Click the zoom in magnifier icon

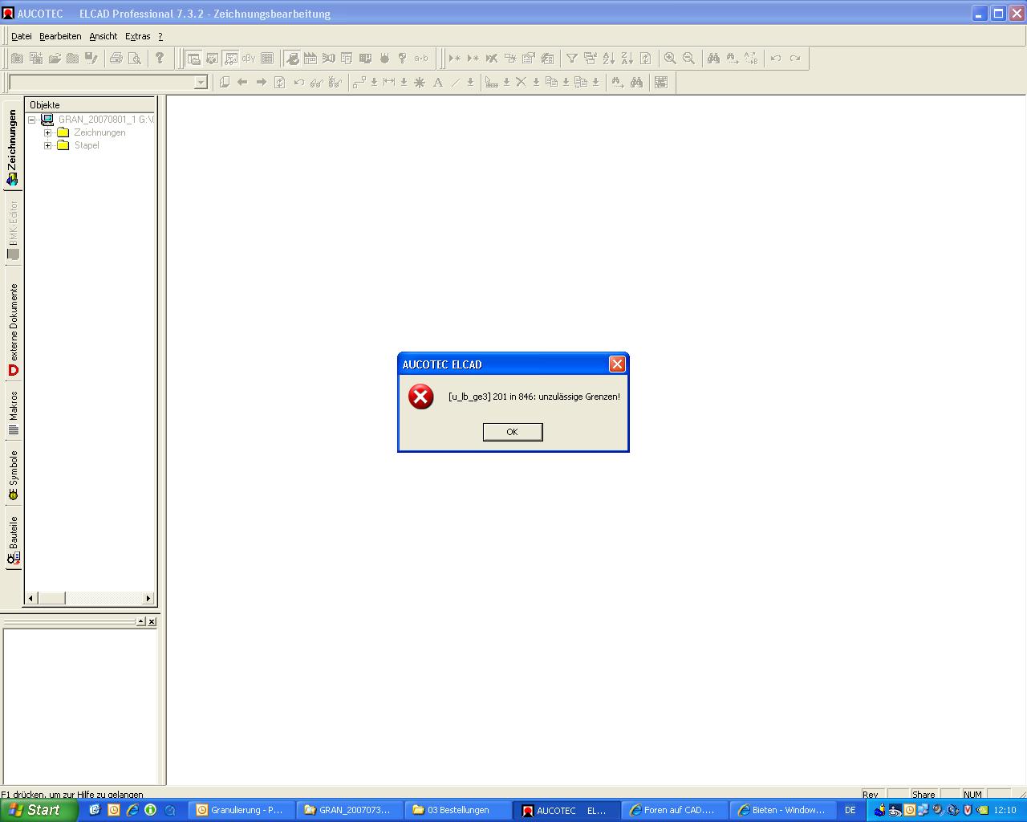click(670, 59)
